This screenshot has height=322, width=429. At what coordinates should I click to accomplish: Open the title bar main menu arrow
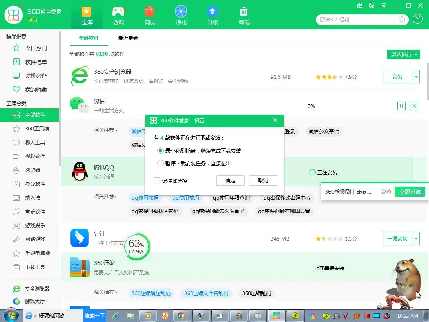click(x=384, y=5)
